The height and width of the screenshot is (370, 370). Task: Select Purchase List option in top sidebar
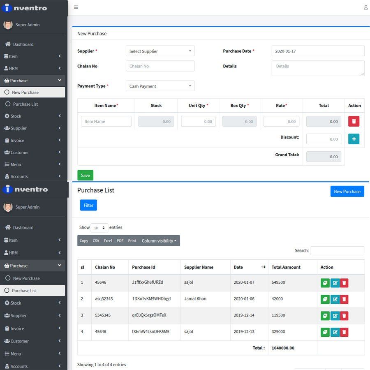coord(25,104)
